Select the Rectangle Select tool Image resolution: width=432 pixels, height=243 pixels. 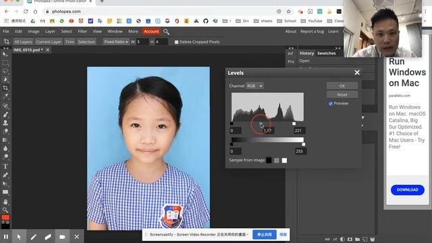click(x=5, y=63)
